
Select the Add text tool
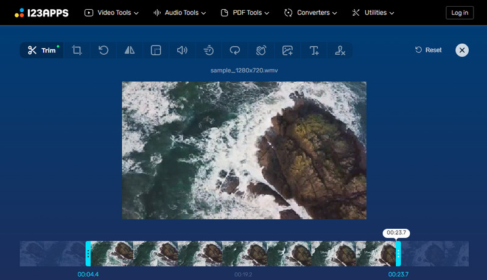(x=314, y=51)
